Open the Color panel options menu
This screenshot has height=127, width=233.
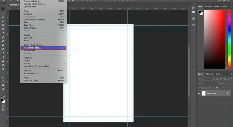pos(231,7)
